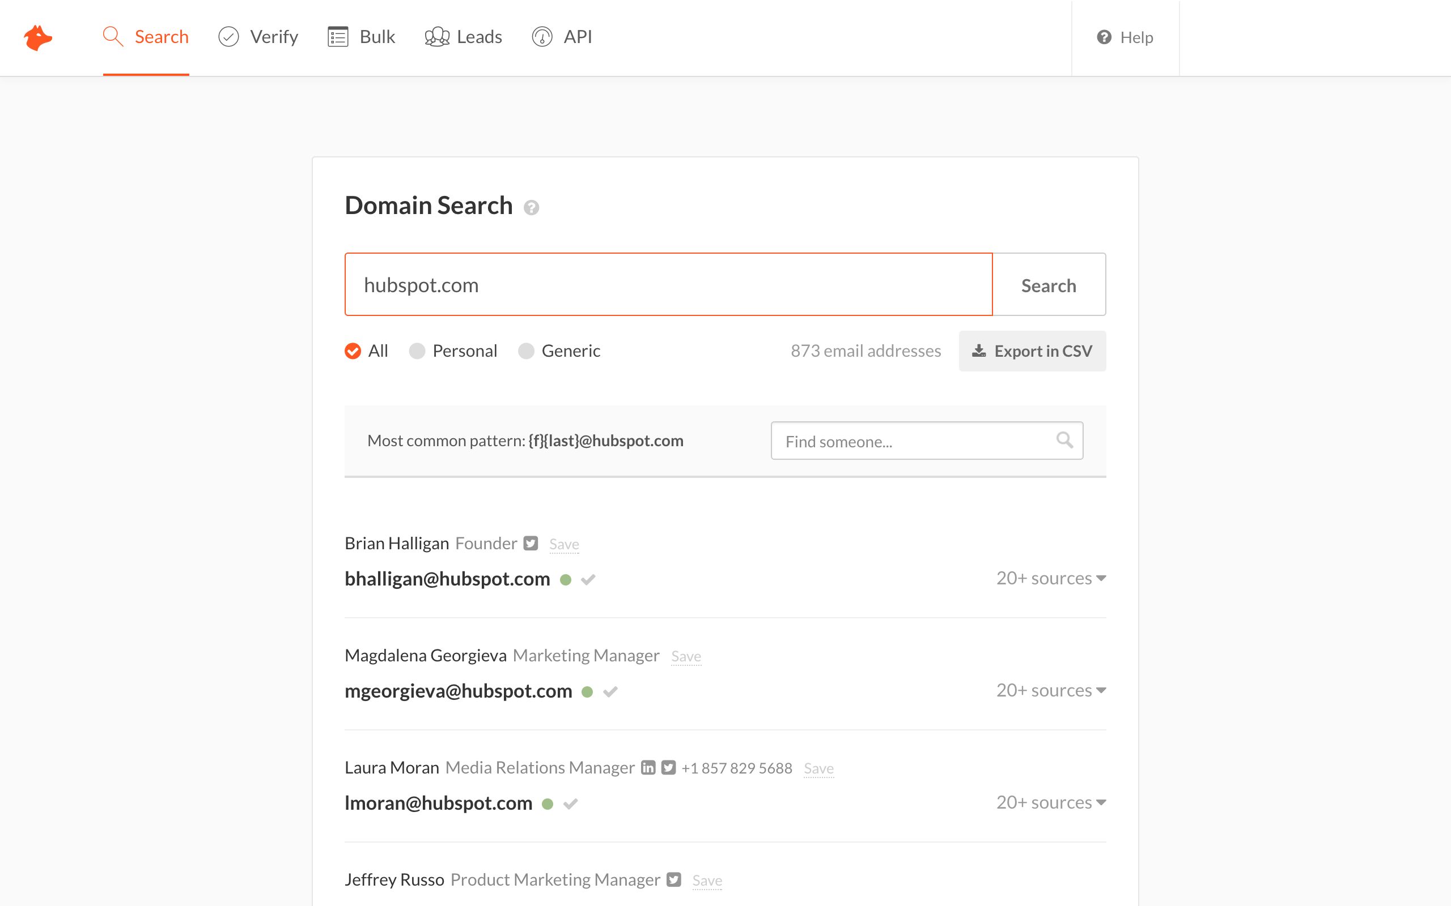Viewport: 1451px width, 906px height.
Task: Click the orange fox Hunter logo
Action: click(38, 38)
